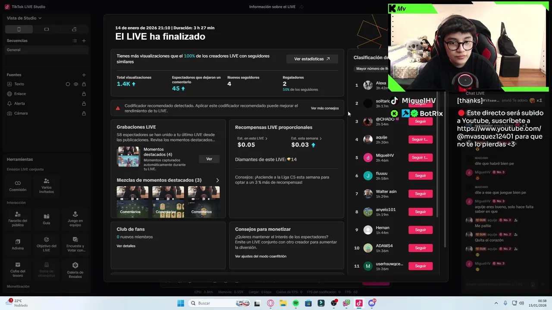The image size is (552, 310).
Task: Select the landscape layout icon
Action: pos(47,29)
